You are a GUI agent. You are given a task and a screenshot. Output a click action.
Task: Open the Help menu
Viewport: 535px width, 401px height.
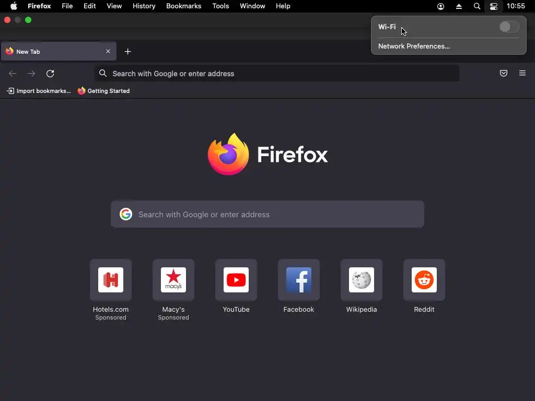[283, 6]
